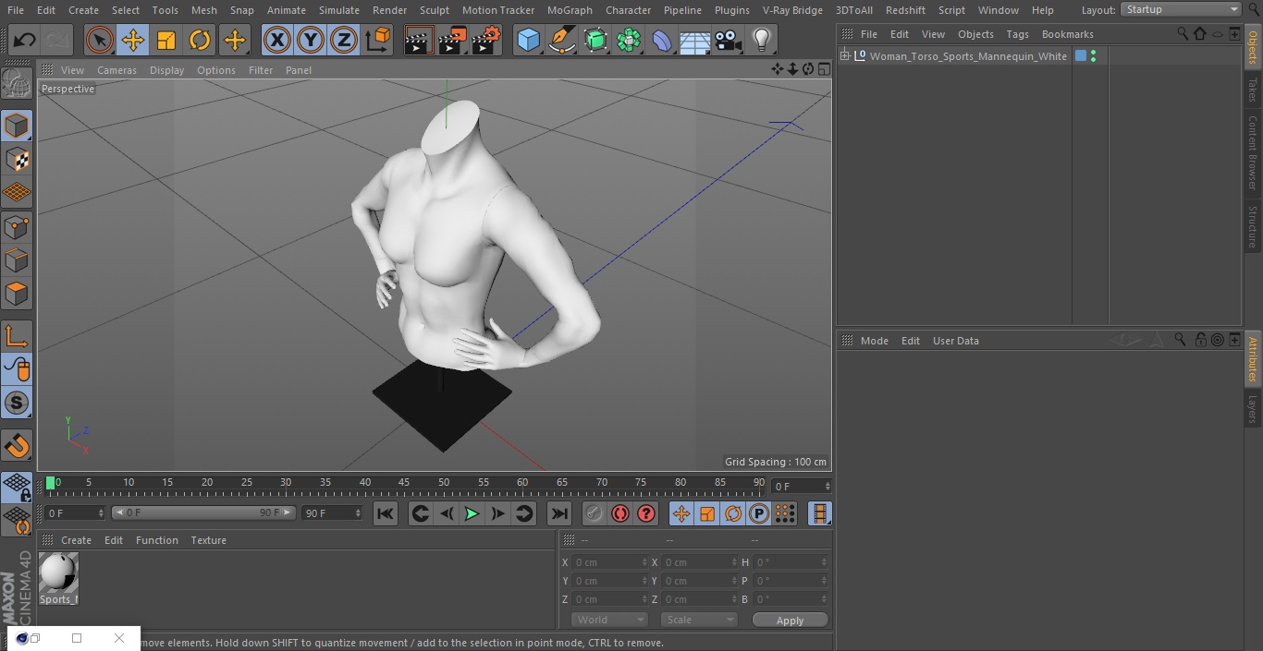The height and width of the screenshot is (651, 1263).
Task: Play the animation forward
Action: pos(472,513)
